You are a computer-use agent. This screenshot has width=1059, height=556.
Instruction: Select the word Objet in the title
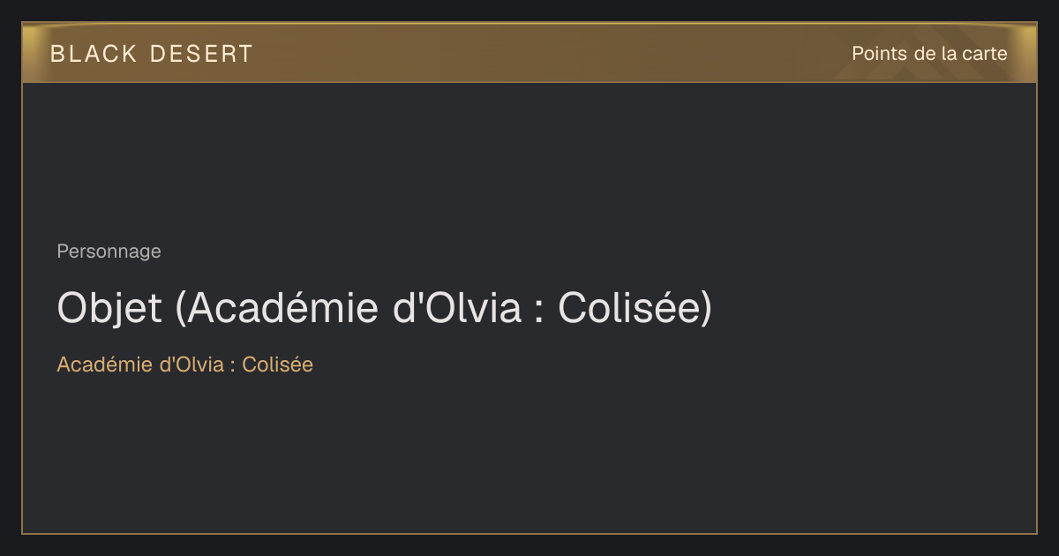[x=109, y=308]
